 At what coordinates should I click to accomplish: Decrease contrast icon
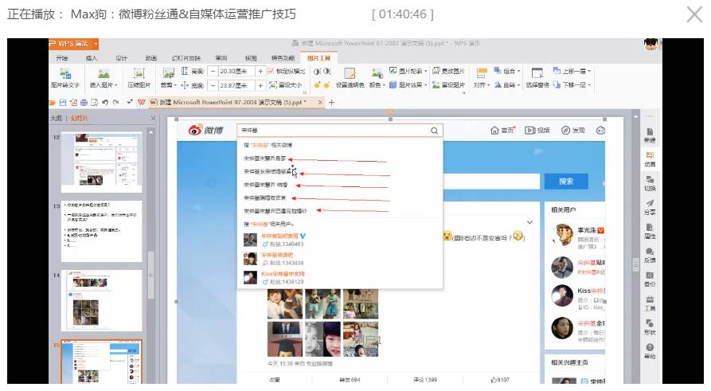[x=326, y=71]
